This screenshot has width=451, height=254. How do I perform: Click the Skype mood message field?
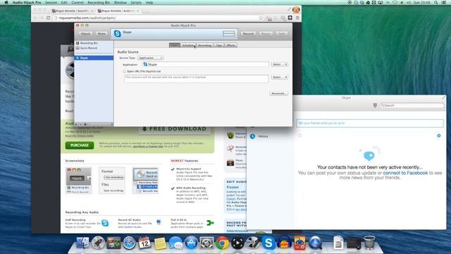[369, 123]
